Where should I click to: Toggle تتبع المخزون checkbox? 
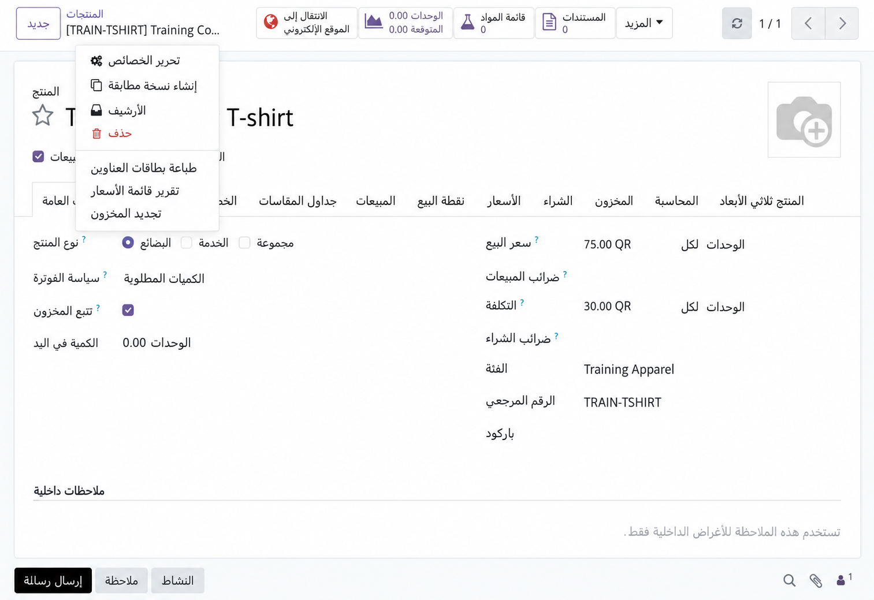128,310
